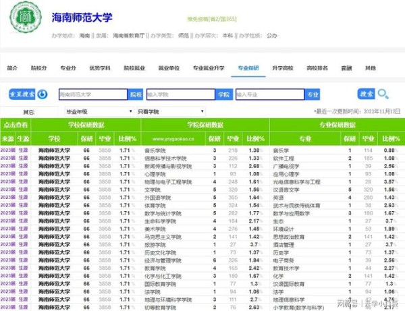Image resolution: width=405 pixels, height=311 pixels.
Task: Focus the 输入学院 input field
Action: (181, 94)
